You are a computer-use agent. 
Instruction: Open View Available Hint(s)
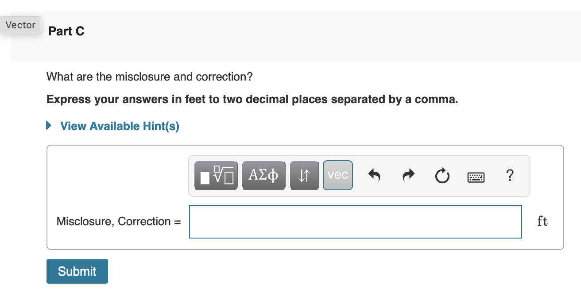(x=119, y=126)
